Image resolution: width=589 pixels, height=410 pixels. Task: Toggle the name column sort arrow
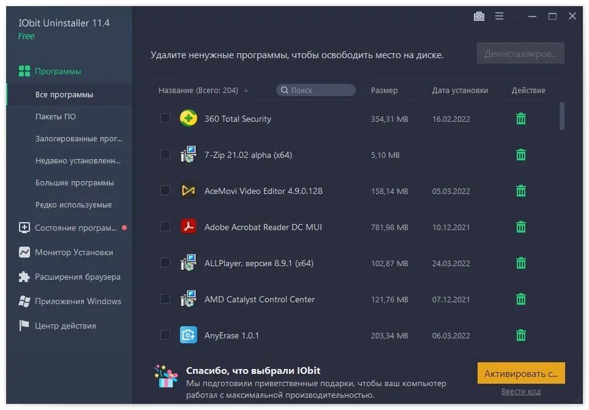pyautogui.click(x=246, y=91)
